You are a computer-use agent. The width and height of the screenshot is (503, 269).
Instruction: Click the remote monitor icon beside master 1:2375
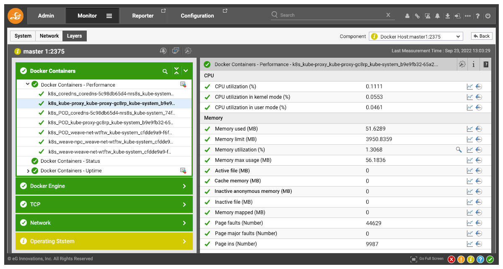176,51
